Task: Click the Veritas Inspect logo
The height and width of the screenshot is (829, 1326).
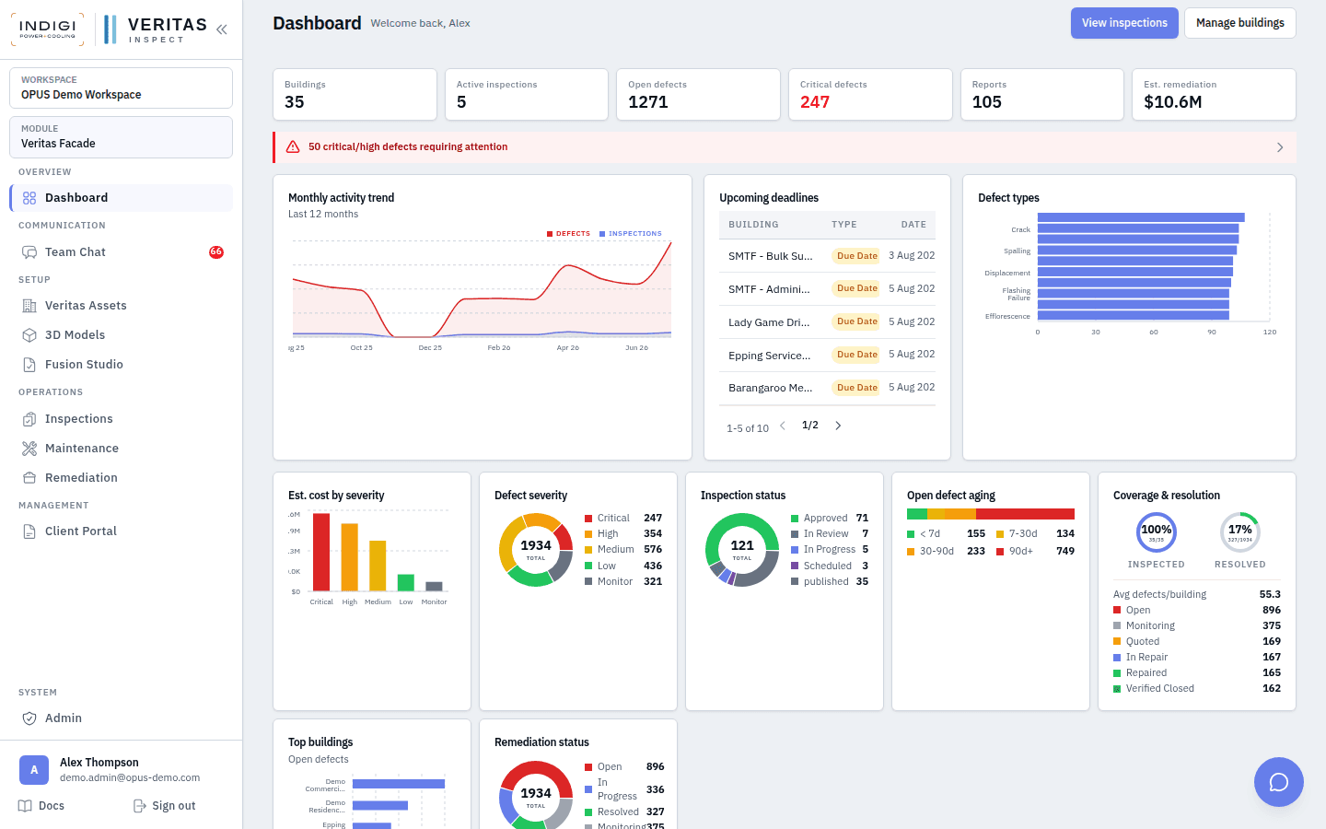Action: click(156, 29)
